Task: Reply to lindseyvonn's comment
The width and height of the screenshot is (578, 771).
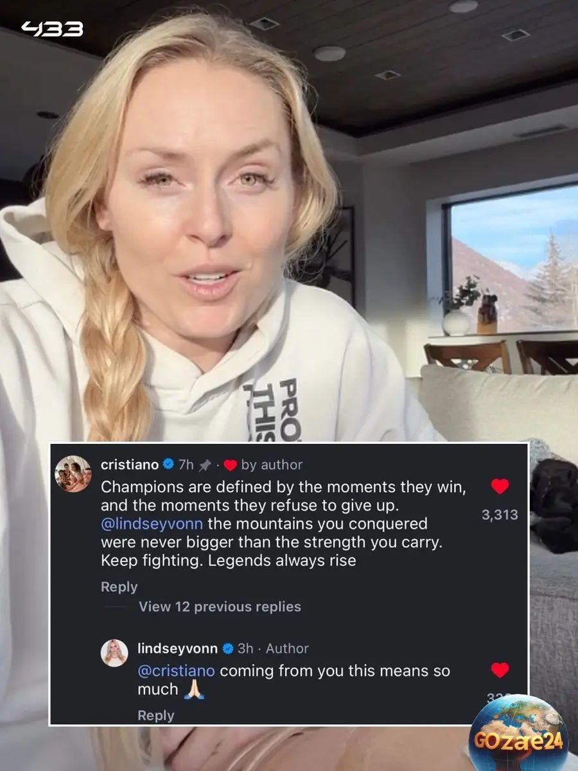Action: pos(155,715)
